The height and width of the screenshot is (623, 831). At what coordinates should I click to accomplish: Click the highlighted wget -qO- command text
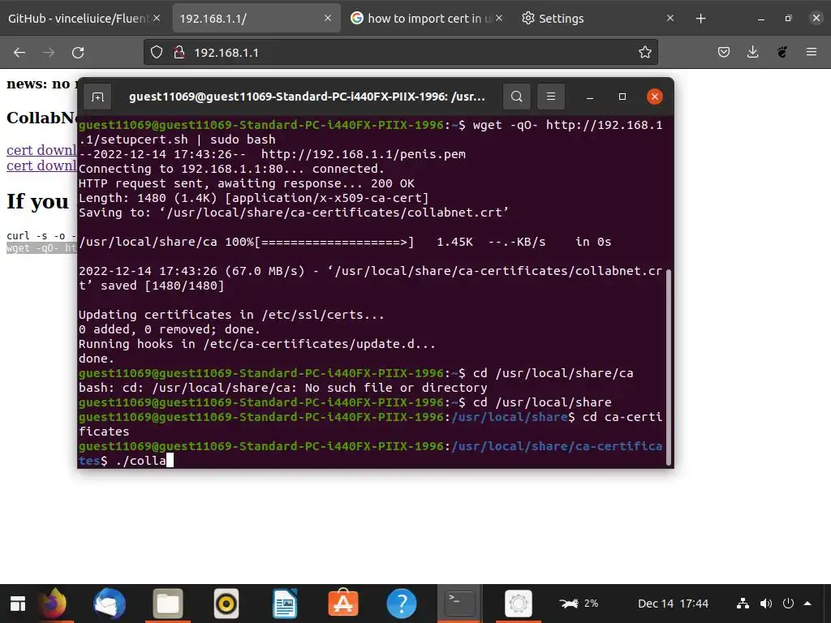coord(41,248)
